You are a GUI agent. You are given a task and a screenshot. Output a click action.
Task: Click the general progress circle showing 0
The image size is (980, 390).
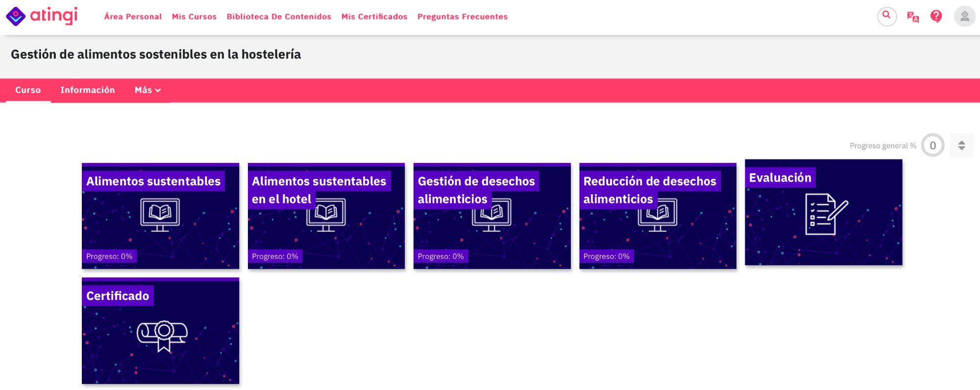(932, 145)
